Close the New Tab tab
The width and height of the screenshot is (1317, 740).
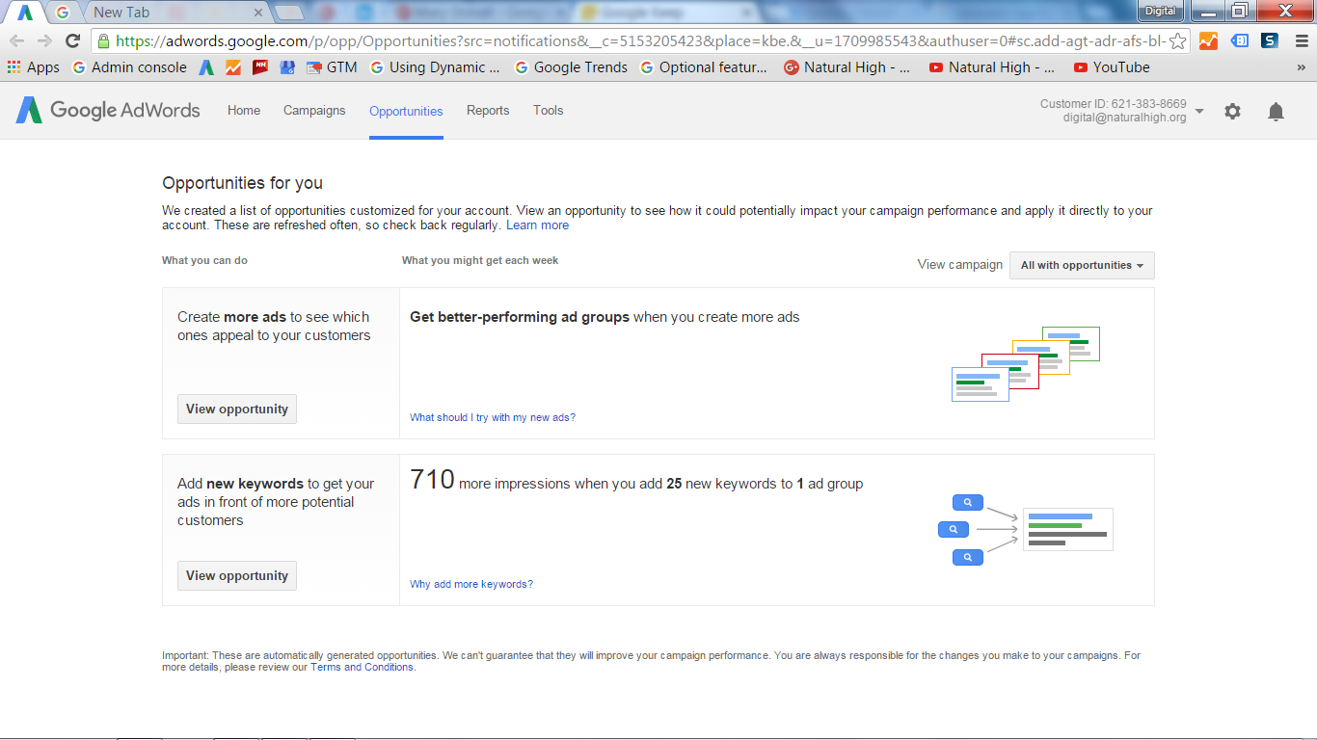tap(257, 13)
